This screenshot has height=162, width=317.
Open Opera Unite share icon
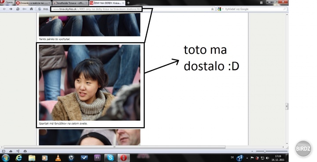[18, 151]
